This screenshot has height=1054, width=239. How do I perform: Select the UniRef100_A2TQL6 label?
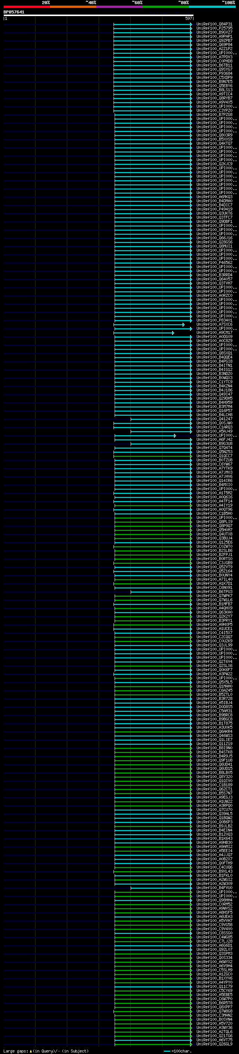click(x=214, y=1032)
